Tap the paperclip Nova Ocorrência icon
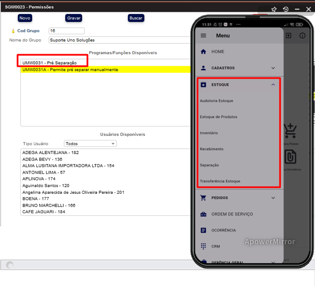This screenshot has width=315, height=286. point(291,157)
